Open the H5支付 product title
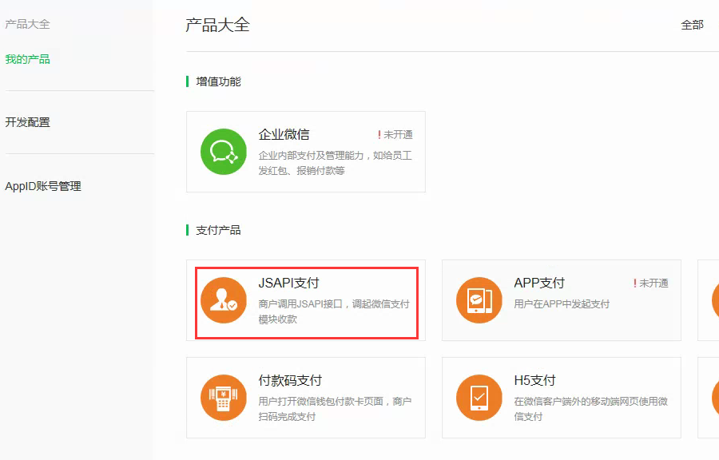This screenshot has height=460, width=719. [534, 380]
